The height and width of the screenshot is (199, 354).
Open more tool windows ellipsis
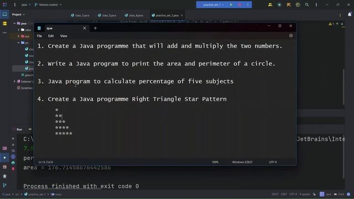pos(4,33)
